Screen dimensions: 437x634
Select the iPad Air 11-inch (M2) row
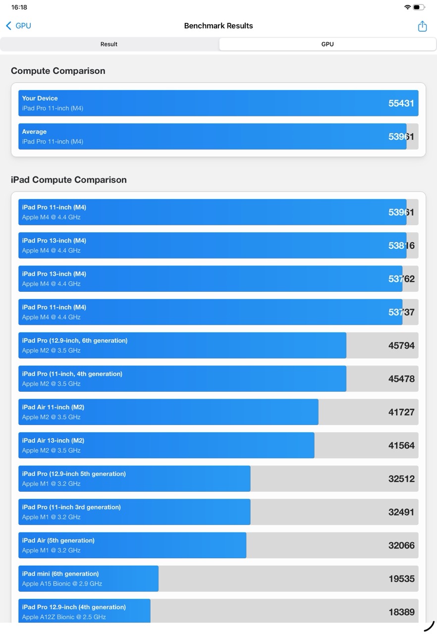(x=218, y=412)
